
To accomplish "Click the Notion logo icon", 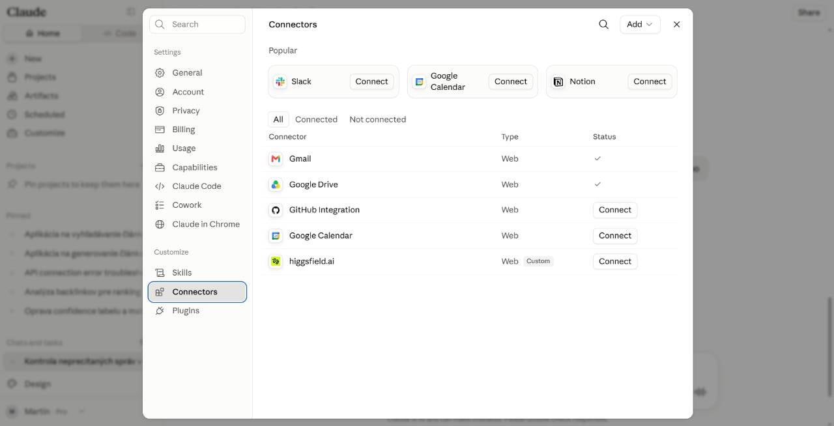I will coord(558,81).
